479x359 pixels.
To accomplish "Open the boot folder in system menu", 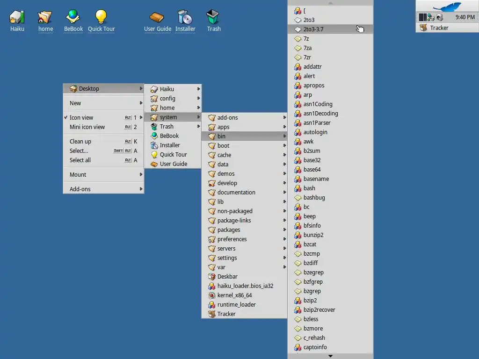I will tap(244, 146).
